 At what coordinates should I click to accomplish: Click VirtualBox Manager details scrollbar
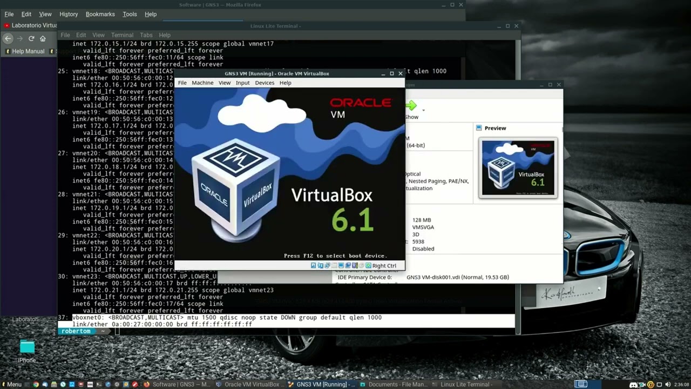tap(561, 129)
